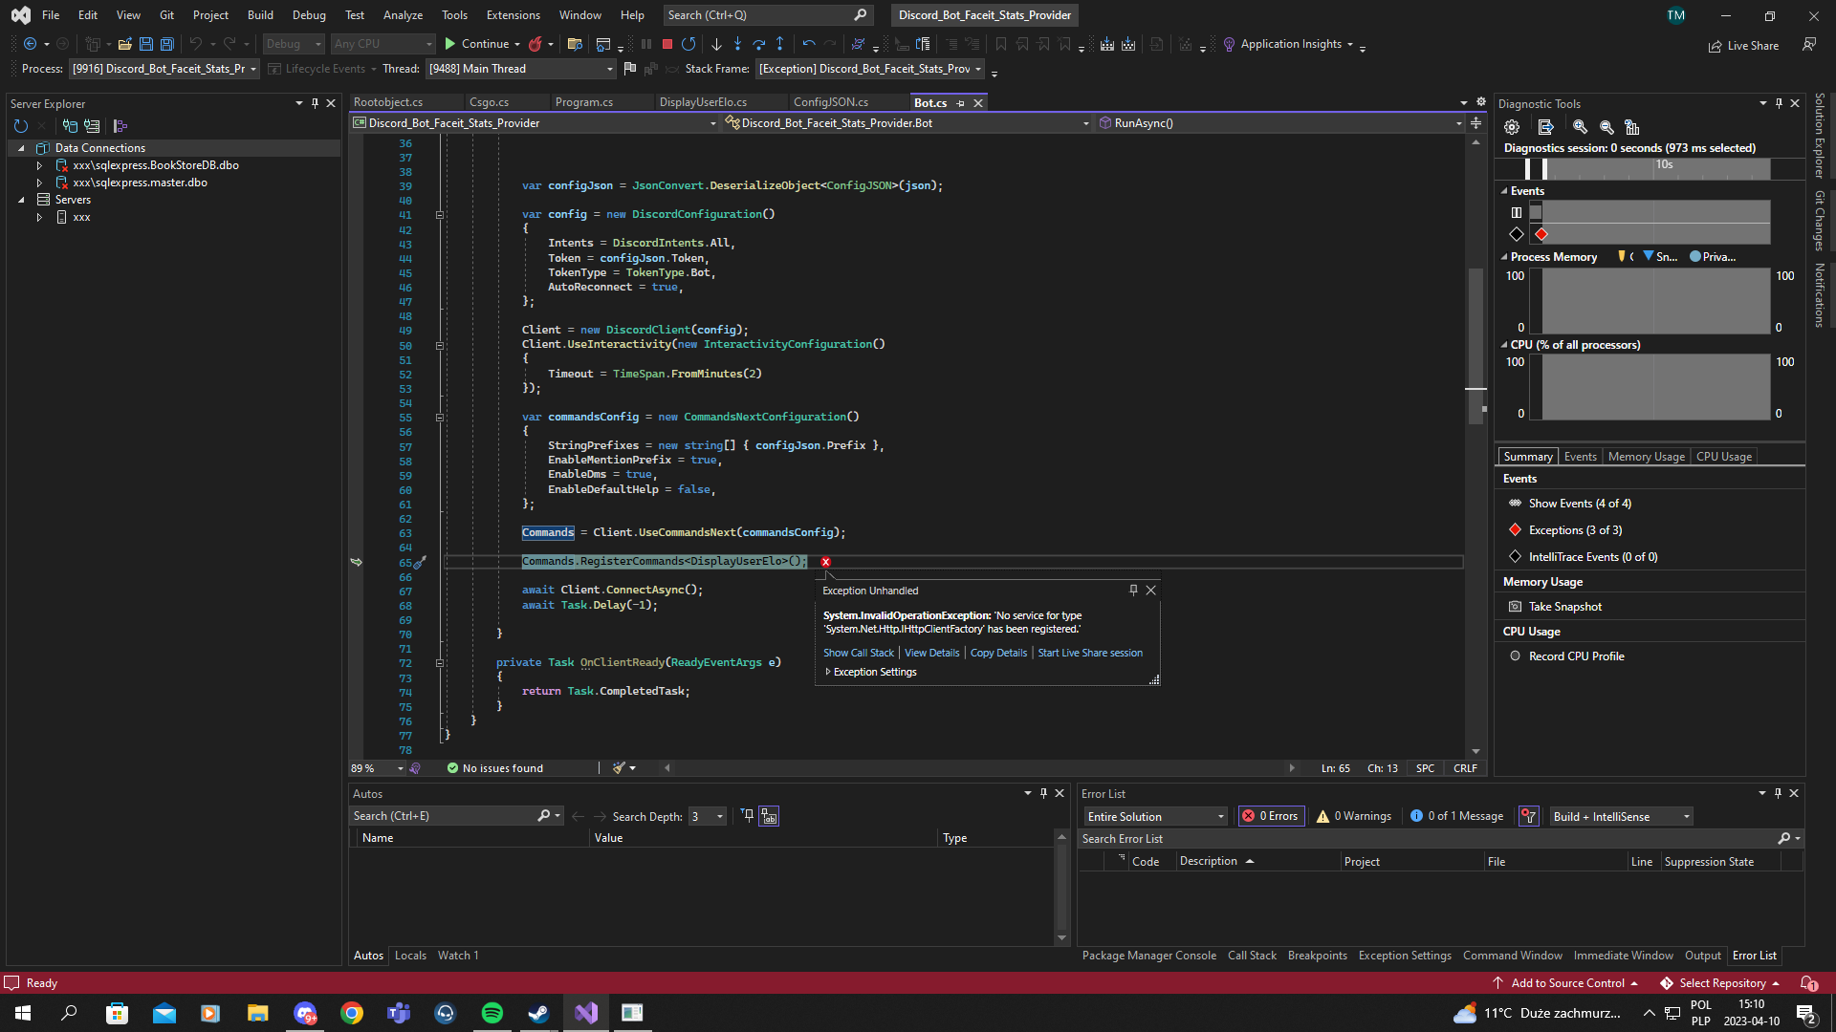Open the Debug menu
The image size is (1836, 1032).
pyautogui.click(x=309, y=14)
